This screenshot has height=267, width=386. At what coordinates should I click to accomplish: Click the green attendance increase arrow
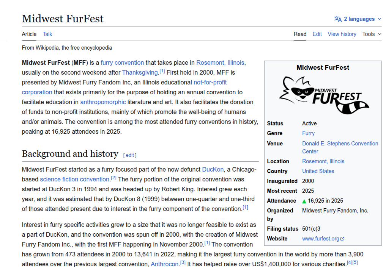[x=304, y=201]
